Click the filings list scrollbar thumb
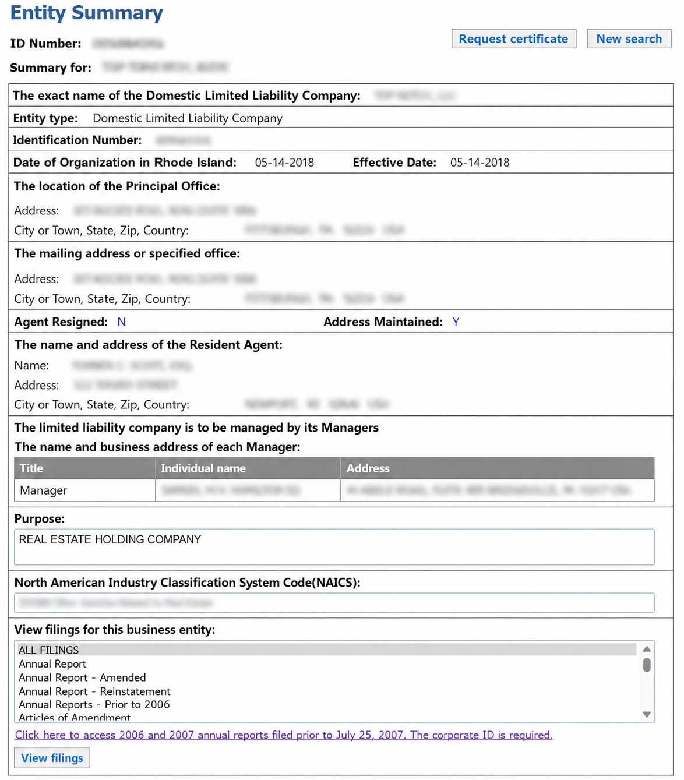 (x=647, y=665)
